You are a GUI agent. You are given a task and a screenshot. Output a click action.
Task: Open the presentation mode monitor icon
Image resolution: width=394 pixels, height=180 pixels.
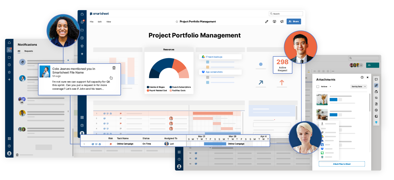click(x=274, y=21)
